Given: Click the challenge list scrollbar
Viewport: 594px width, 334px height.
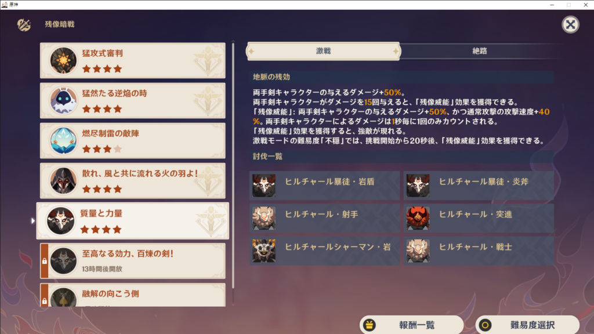Looking at the screenshot, I should [233, 166].
